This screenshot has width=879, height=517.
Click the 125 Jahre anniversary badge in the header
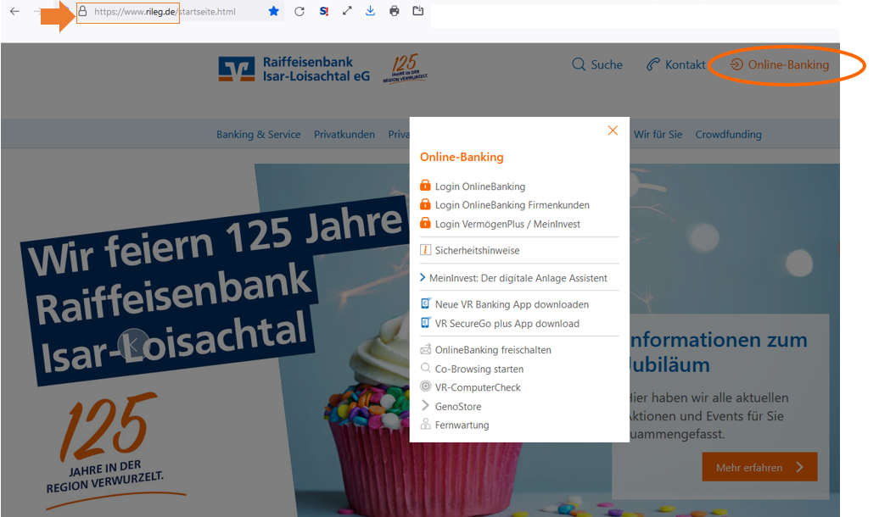tap(406, 69)
